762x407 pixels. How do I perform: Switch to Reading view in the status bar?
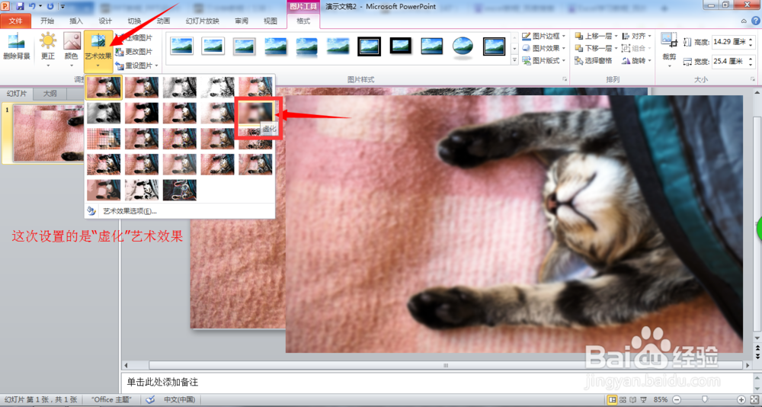pyautogui.click(x=632, y=399)
